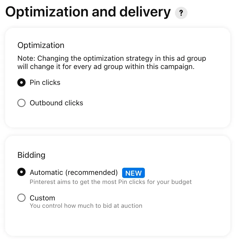The width and height of the screenshot is (238, 239).
Task: Click the Automatic (recommended) label text
Action: point(74,173)
